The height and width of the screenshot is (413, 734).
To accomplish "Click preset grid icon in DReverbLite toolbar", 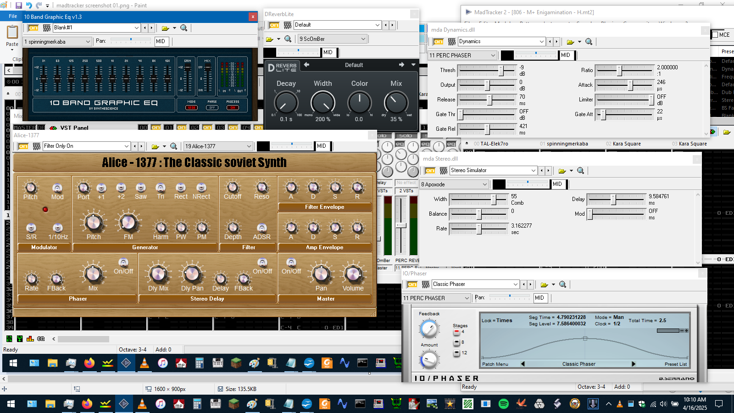I will pos(288,25).
